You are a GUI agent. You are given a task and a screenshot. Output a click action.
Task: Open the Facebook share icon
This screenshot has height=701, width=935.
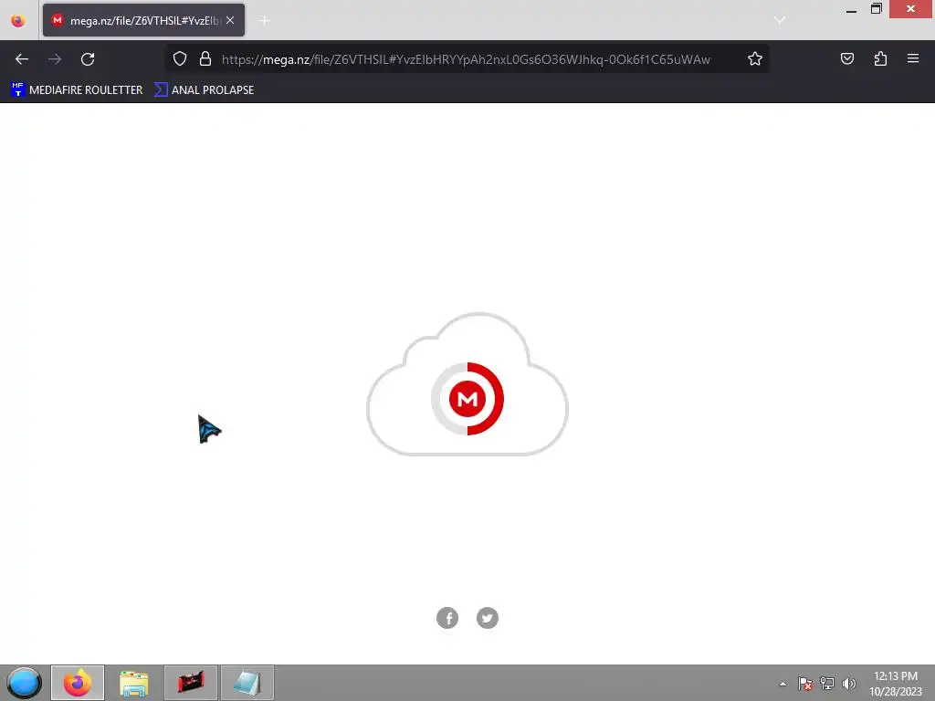click(x=447, y=618)
